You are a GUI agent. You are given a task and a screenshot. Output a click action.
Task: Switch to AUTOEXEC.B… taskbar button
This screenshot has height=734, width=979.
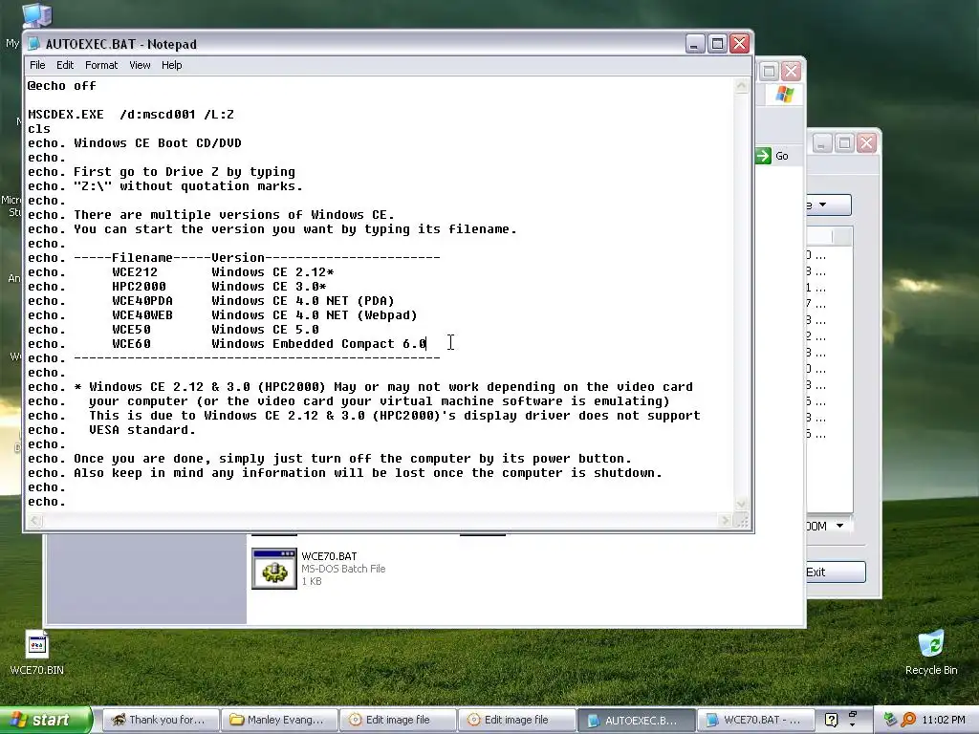636,720
